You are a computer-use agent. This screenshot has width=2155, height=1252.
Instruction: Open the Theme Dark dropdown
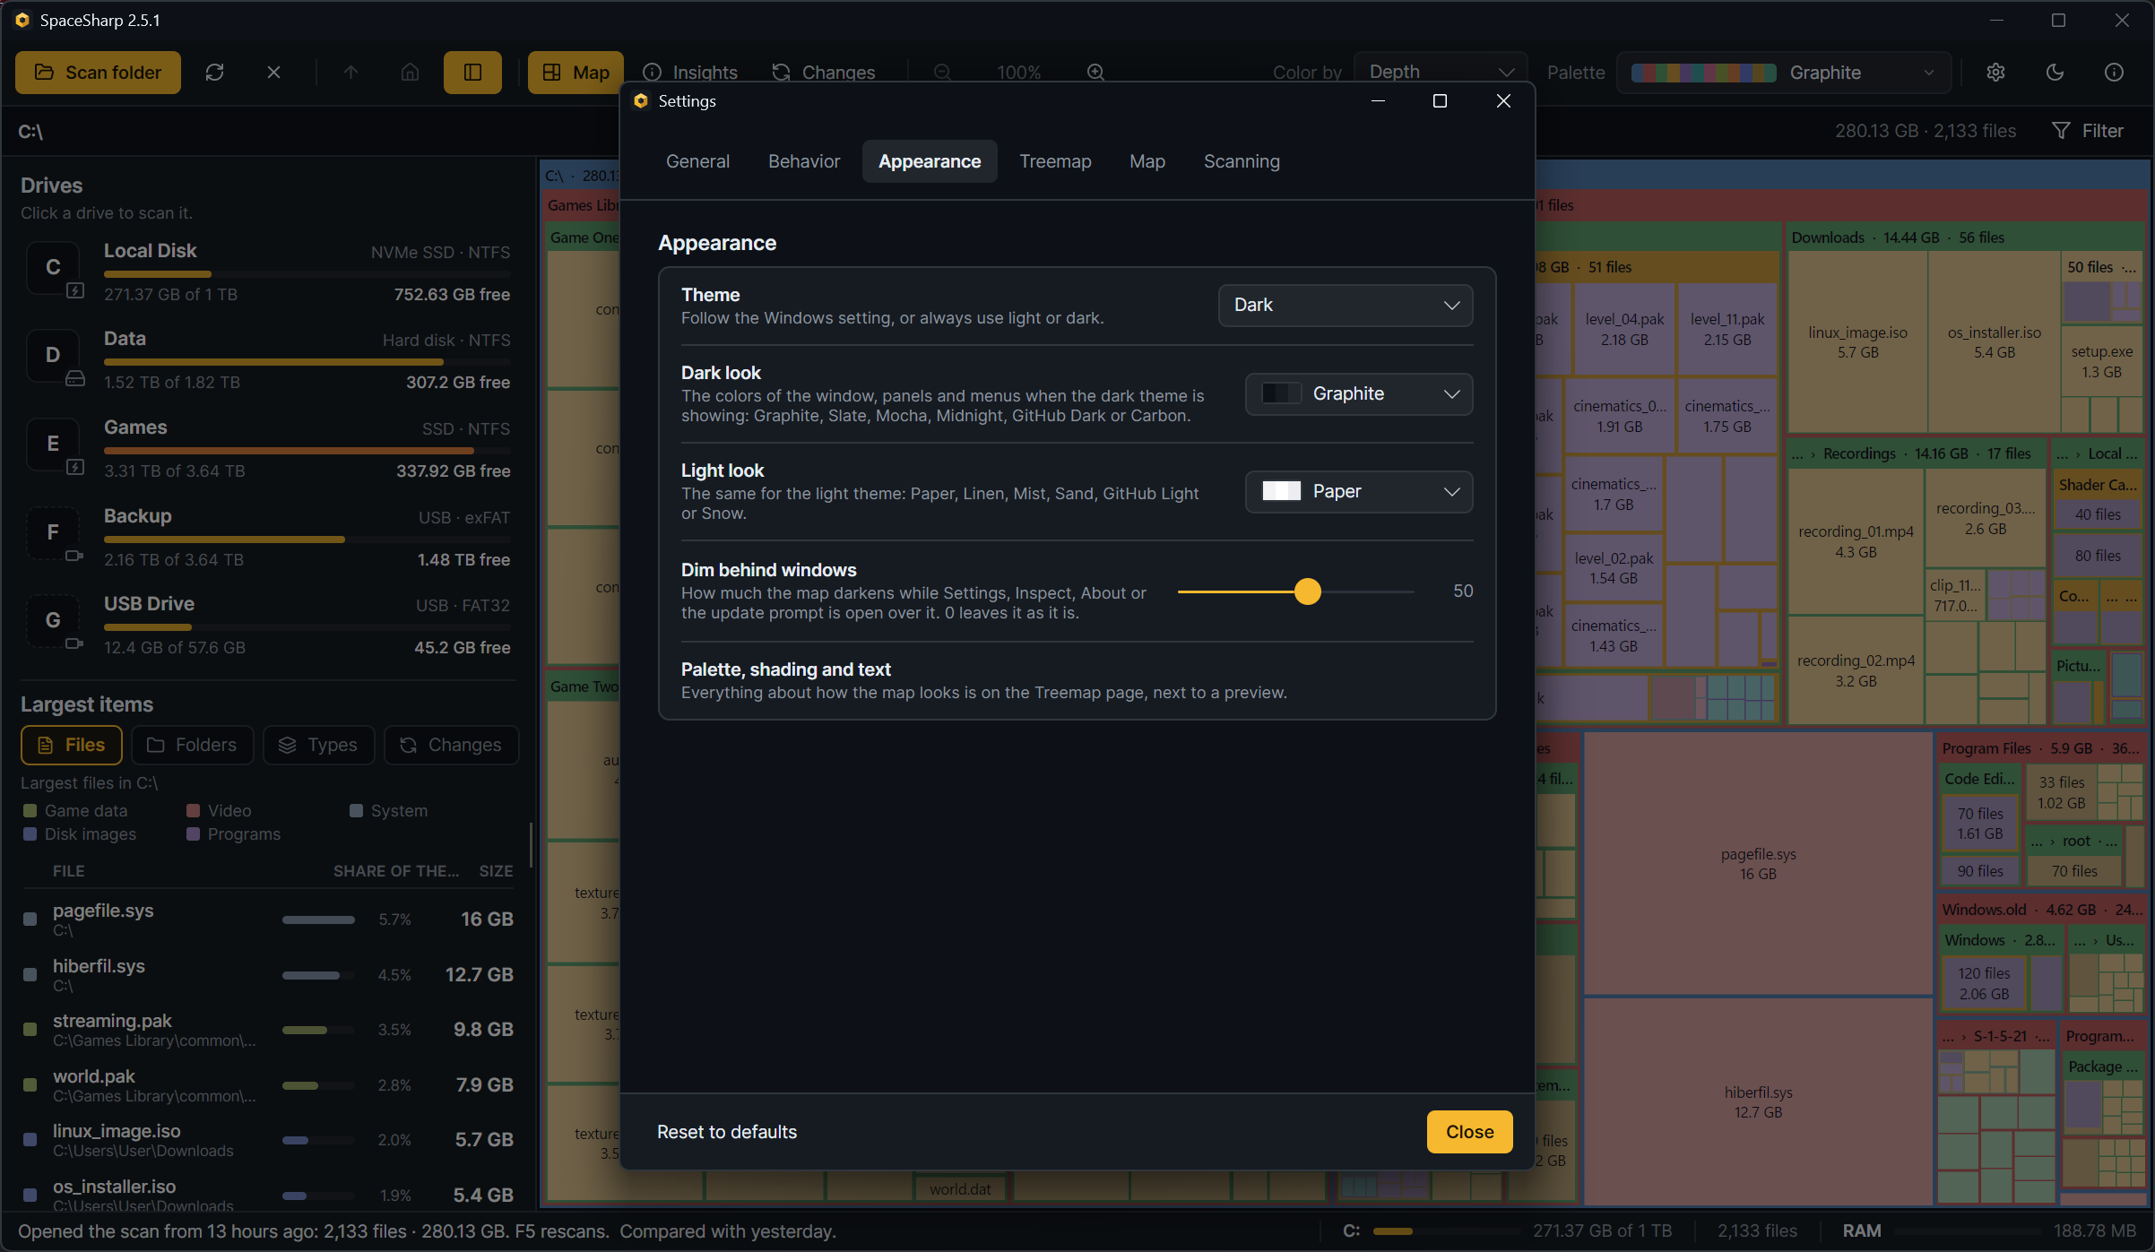coord(1345,306)
